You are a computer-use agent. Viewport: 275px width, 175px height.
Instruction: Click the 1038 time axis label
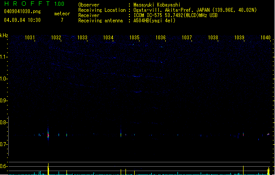(x=213, y=37)
